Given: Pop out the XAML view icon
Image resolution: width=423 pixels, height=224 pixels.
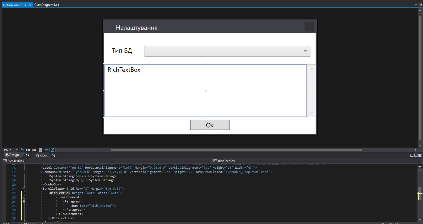Looking at the screenshot, I should coord(53,155).
